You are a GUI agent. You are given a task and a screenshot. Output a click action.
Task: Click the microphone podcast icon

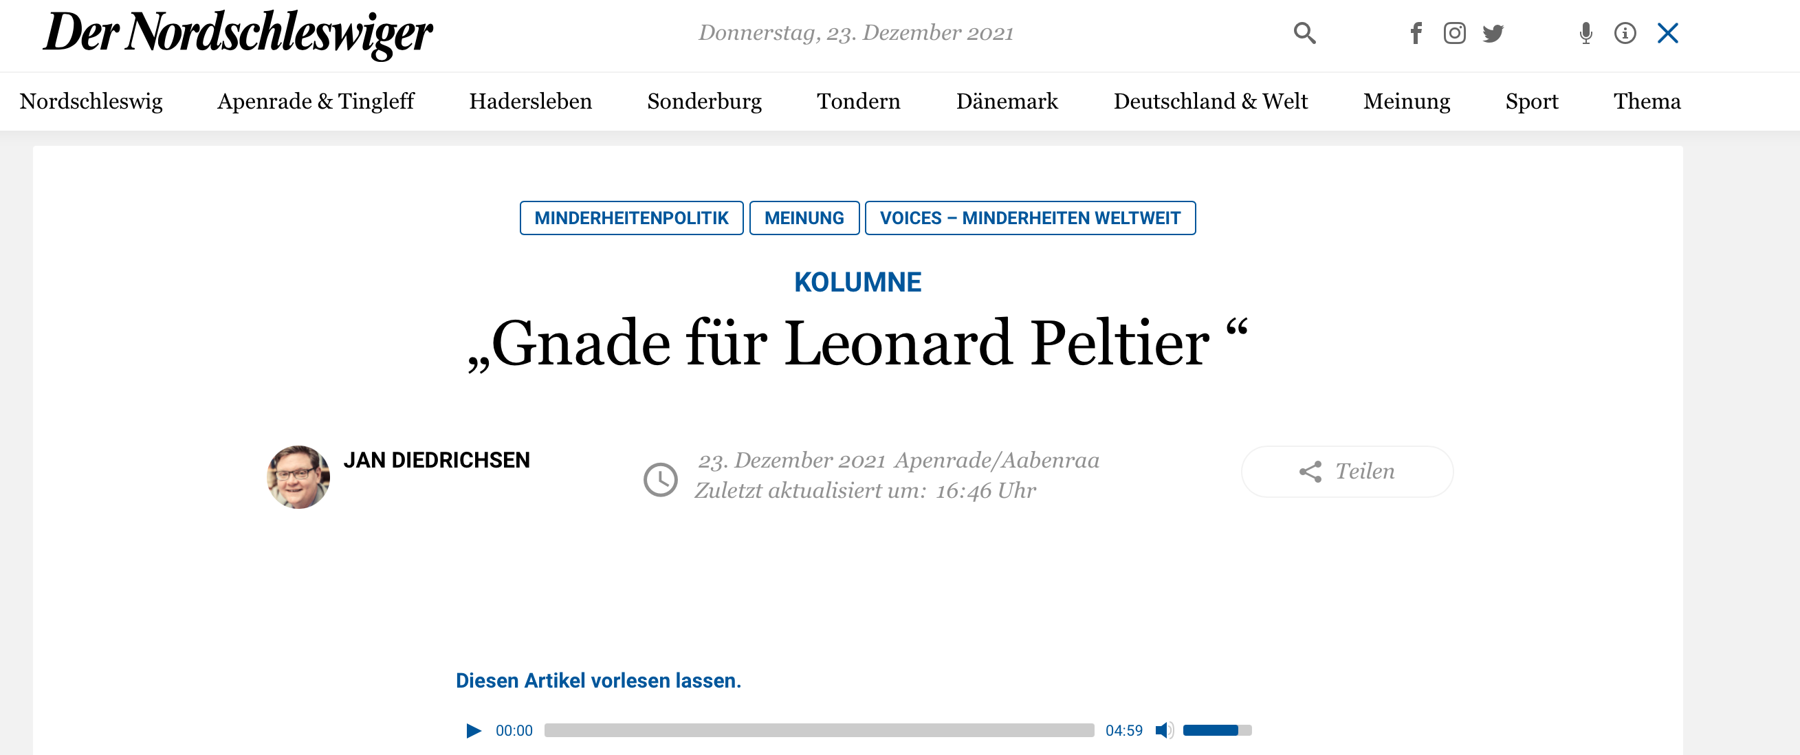pyautogui.click(x=1586, y=33)
